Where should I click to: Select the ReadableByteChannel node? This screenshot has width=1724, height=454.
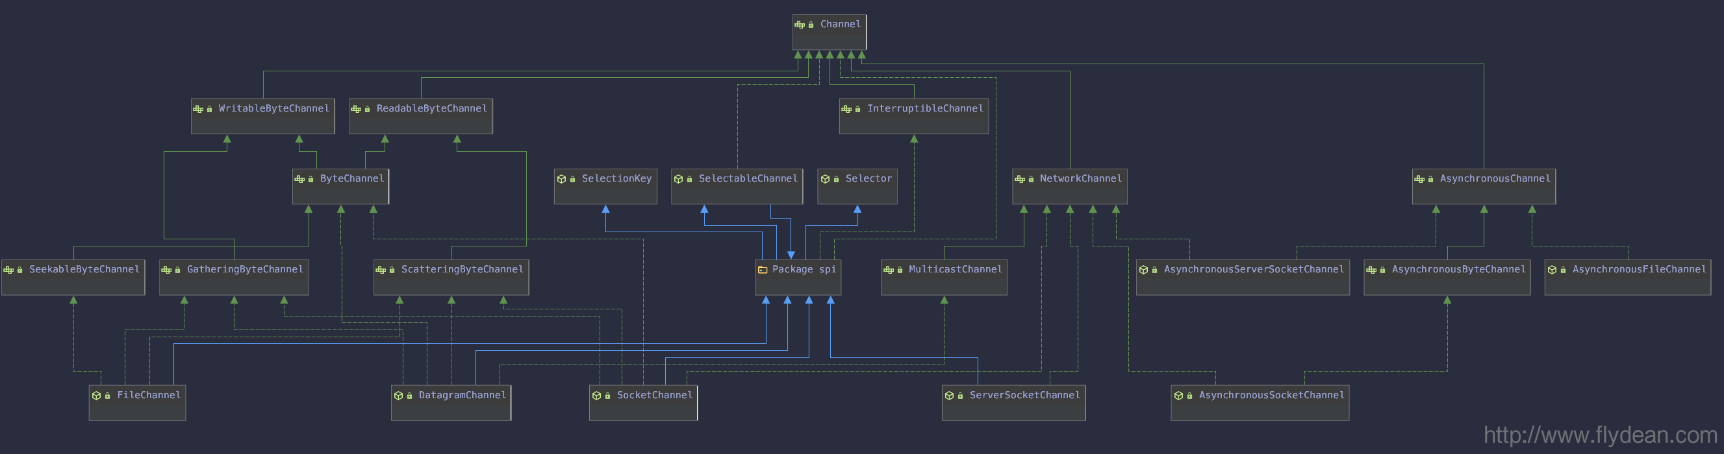coord(421,116)
